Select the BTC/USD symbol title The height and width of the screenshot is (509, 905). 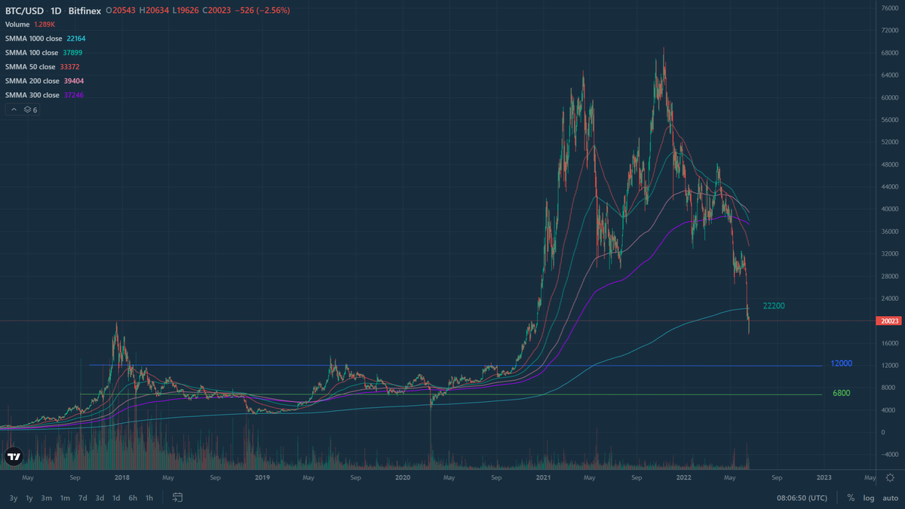point(24,11)
